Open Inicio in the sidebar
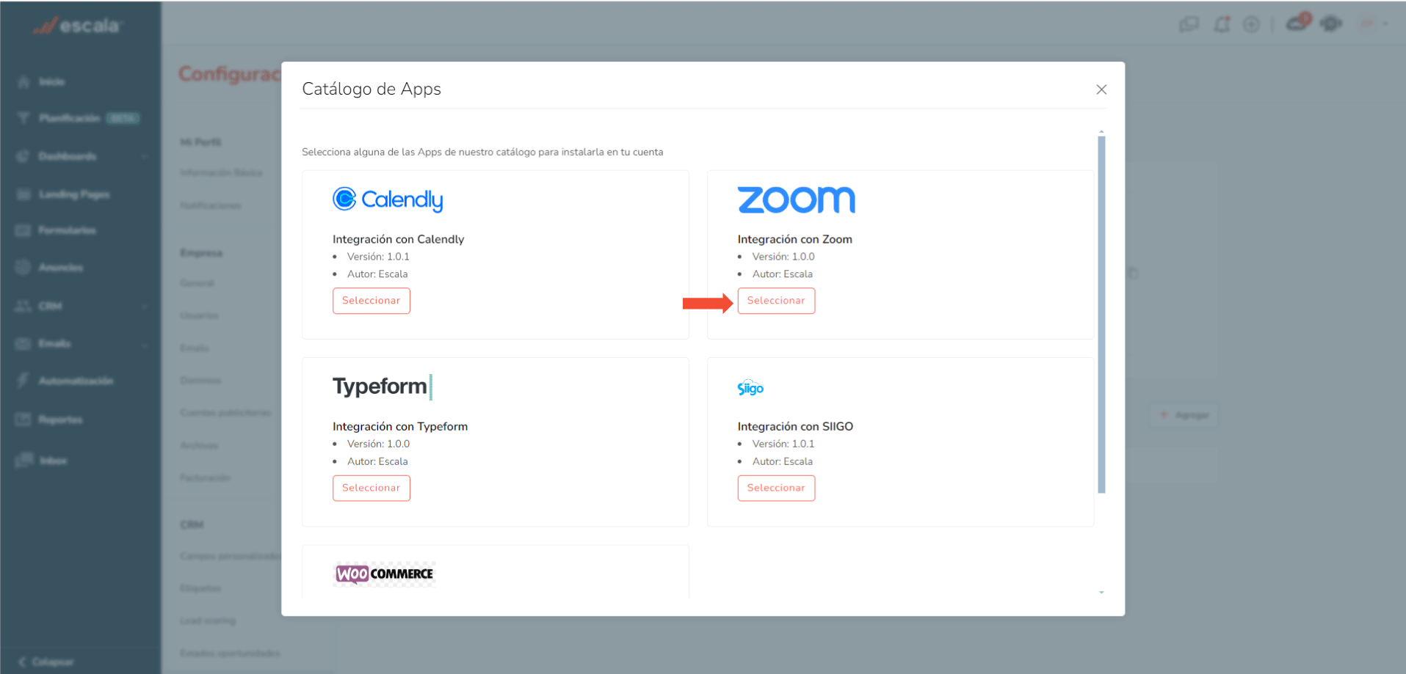The width and height of the screenshot is (1406, 674). [51, 82]
